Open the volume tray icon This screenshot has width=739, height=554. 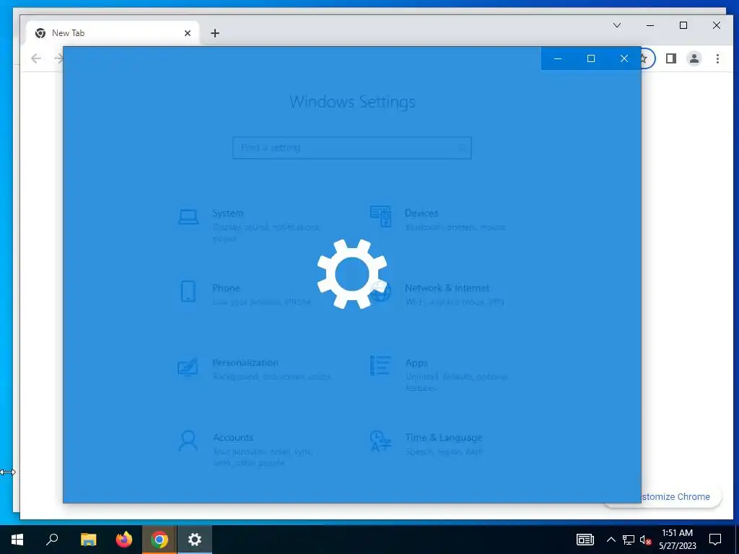645,540
